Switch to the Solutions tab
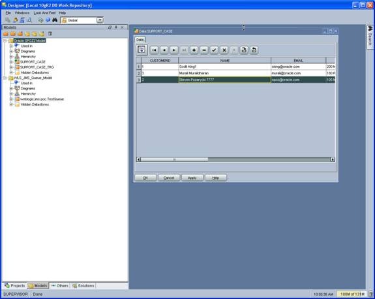Viewport: 375px width, 299px height. [x=83, y=285]
